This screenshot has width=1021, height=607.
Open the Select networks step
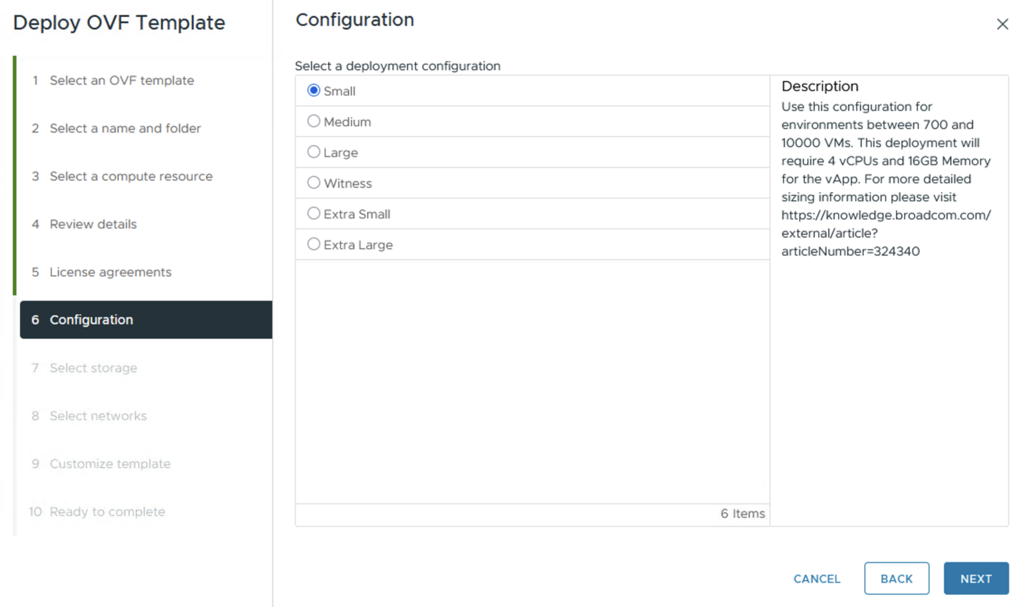tap(98, 416)
